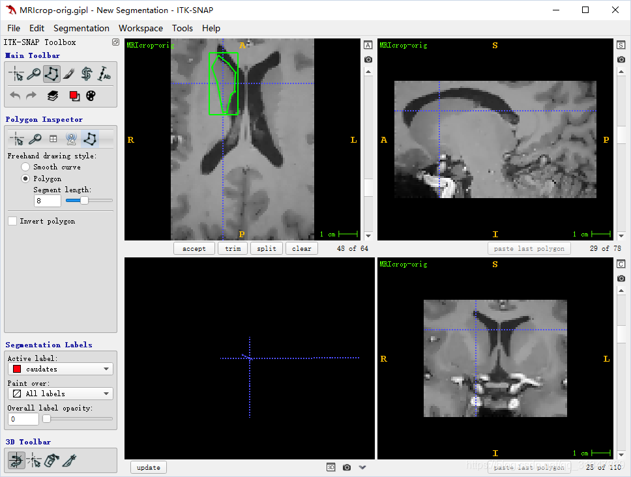This screenshot has width=631, height=477.
Task: Click the synchronization icon in Polygon Inspector
Action: click(x=71, y=139)
